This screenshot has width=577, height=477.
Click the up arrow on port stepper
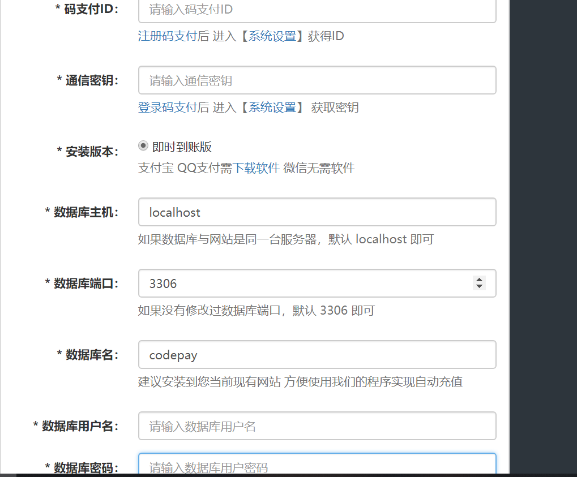pyautogui.click(x=479, y=280)
